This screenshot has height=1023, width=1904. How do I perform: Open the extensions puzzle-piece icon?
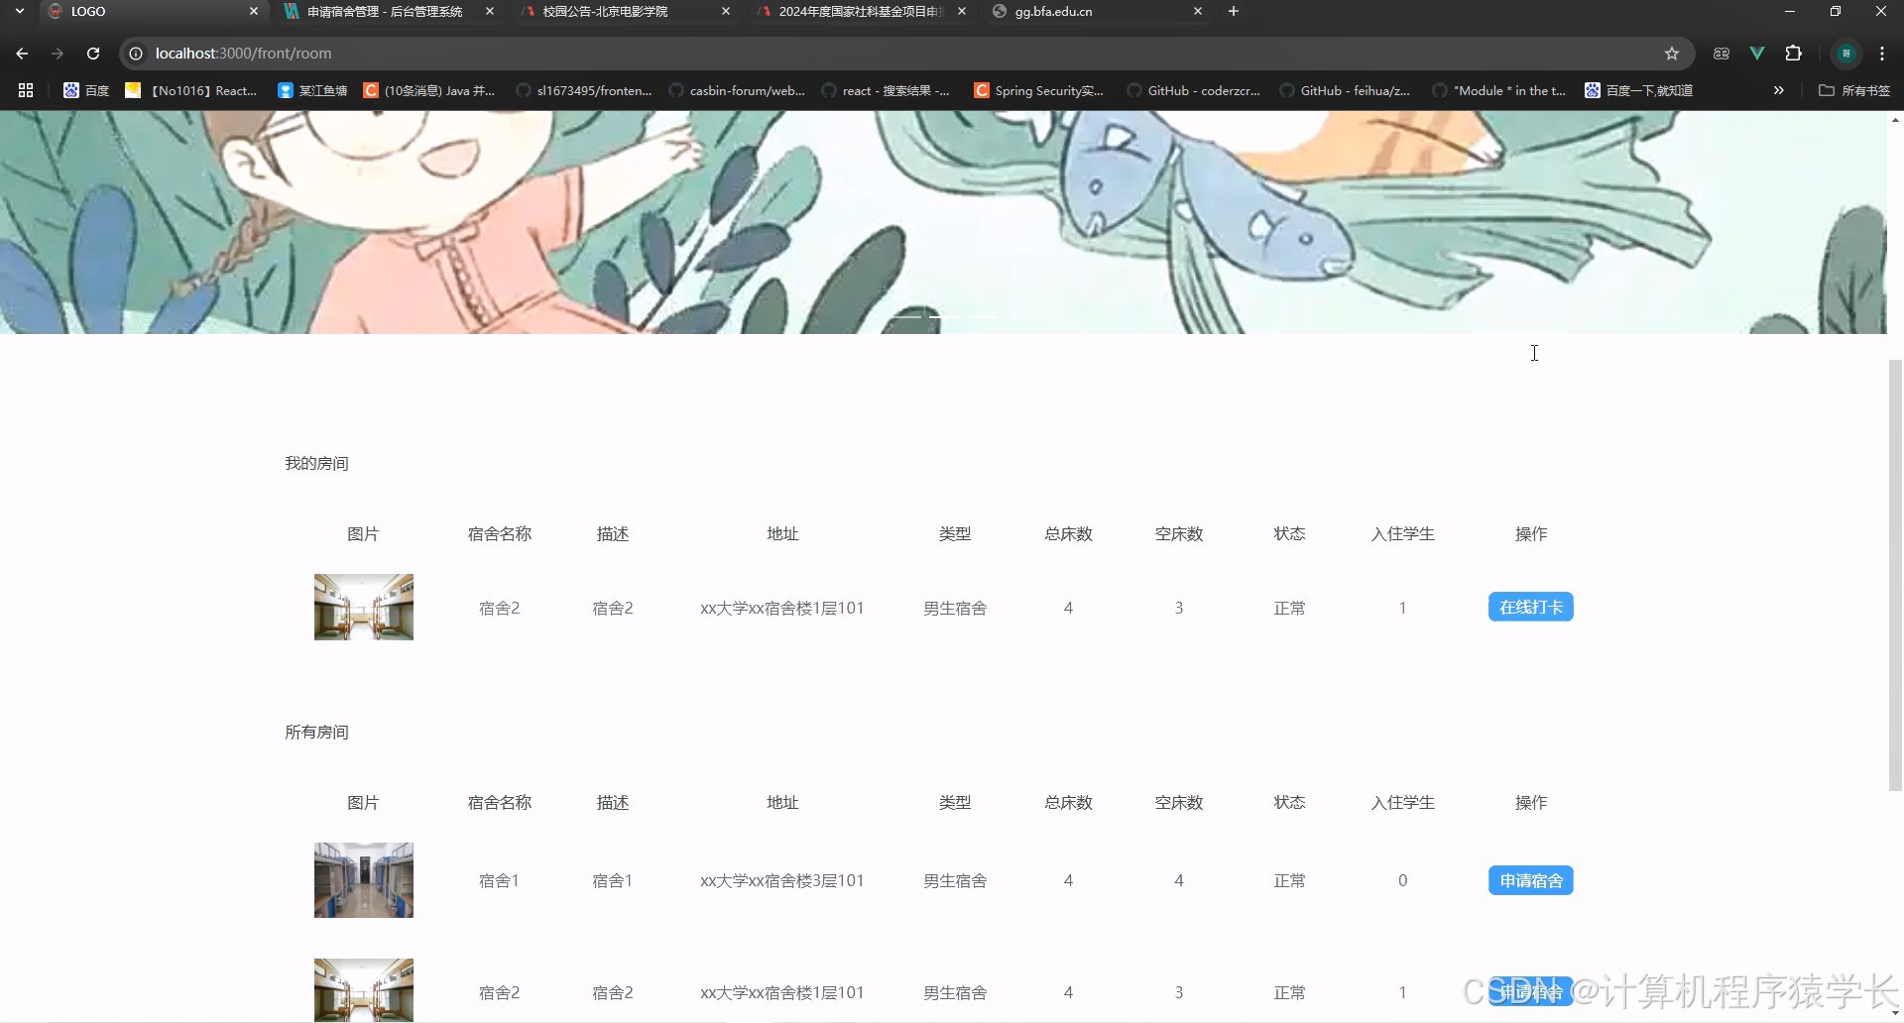[x=1794, y=53]
